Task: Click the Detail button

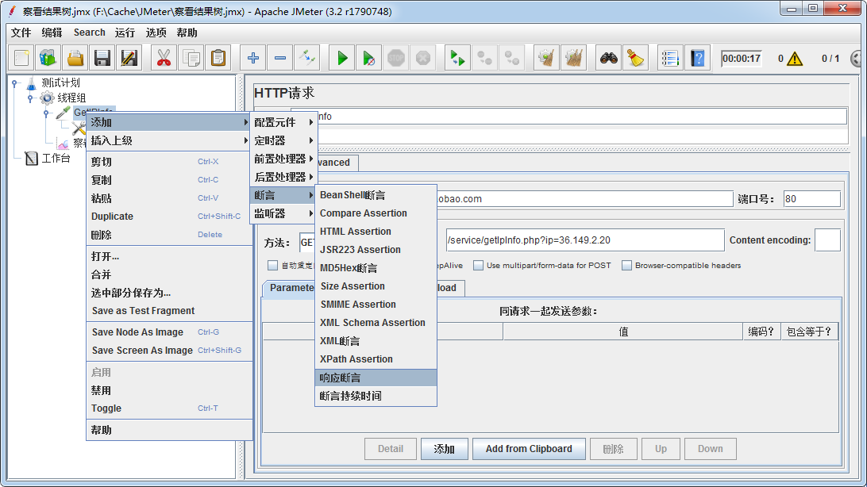Action: (x=391, y=449)
